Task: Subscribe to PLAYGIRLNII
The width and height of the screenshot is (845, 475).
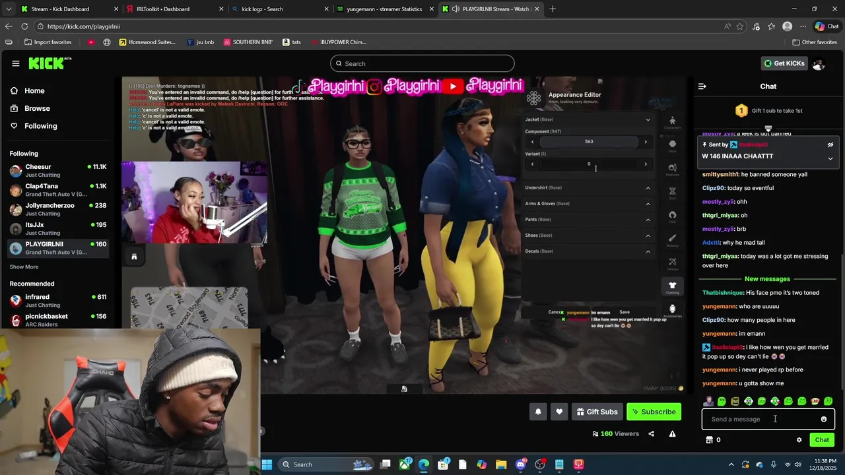Action: coord(654,412)
